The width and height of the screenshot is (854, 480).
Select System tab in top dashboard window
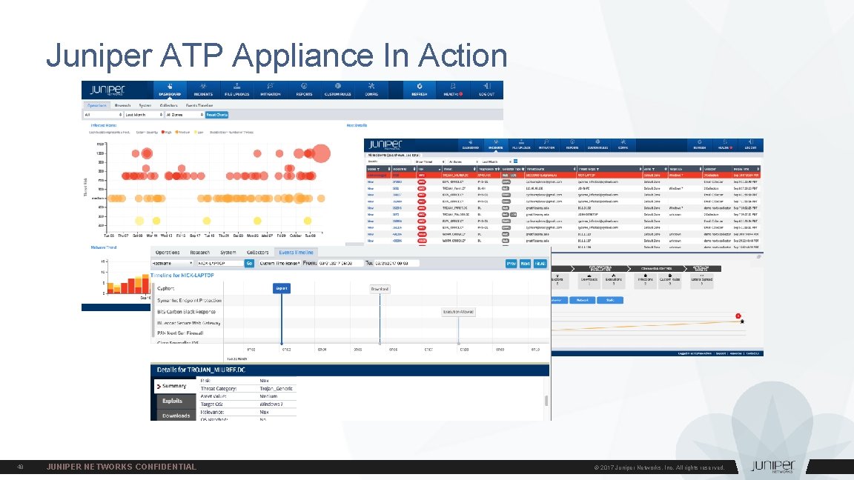[x=145, y=106]
